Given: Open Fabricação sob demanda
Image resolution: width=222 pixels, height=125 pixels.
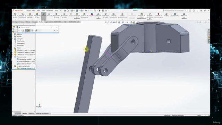Looking at the screenshot, I should click(184, 16).
